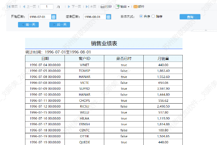The height and width of the screenshot is (145, 217).
Task: Select the CHOPS customer cell
Action: pos(84,101)
